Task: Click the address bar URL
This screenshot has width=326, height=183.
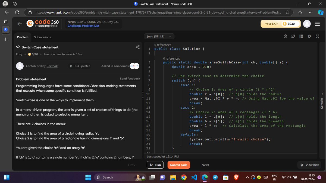Action: coord(159,12)
